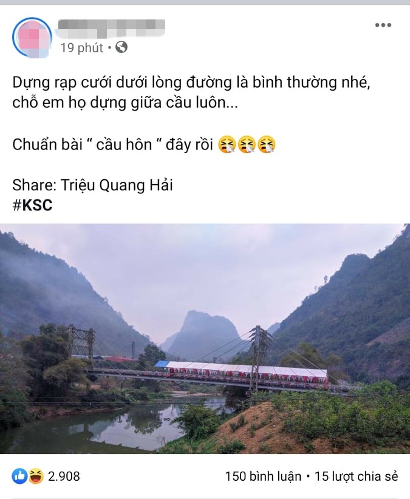Open the bridge wedding tent photo
Screen dimensions: 410x499
[205, 339]
